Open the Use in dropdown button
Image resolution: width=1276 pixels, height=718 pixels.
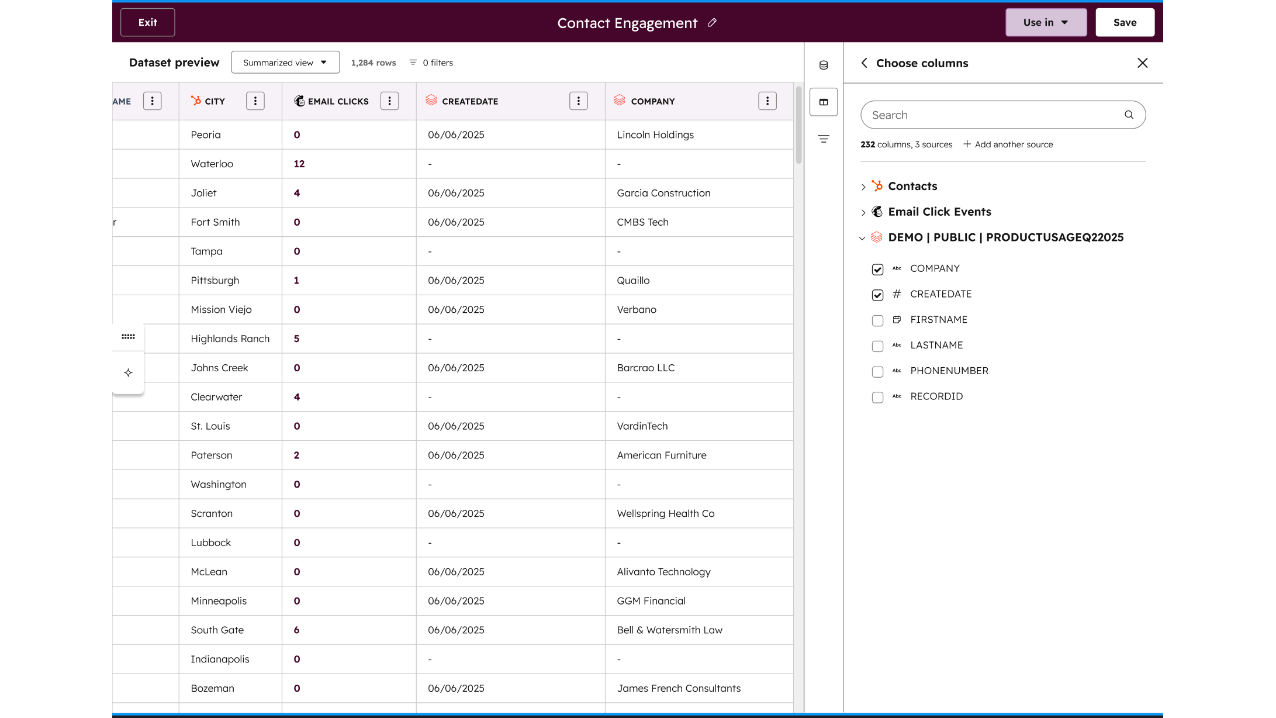pos(1046,22)
